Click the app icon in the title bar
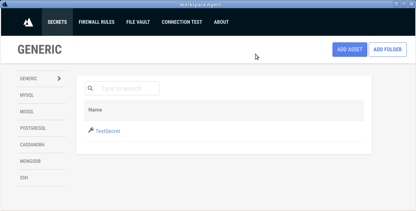 coord(5,4)
